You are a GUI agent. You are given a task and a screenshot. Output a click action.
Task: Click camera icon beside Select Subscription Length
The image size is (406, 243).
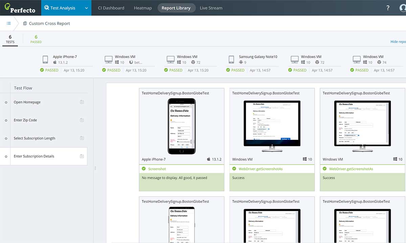tap(82, 138)
